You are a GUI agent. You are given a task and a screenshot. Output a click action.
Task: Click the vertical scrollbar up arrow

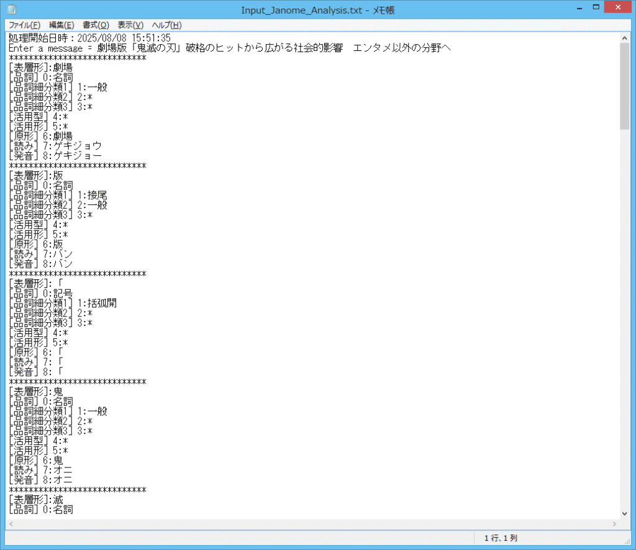click(624, 38)
